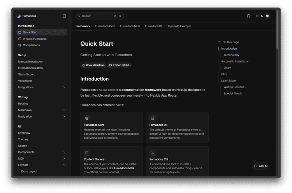Open the OpenAPI Example tab
The height and width of the screenshot is (193, 292).
tap(179, 26)
